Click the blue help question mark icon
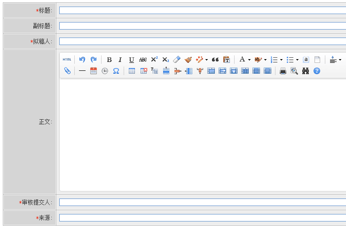The width and height of the screenshot is (346, 229). point(317,71)
